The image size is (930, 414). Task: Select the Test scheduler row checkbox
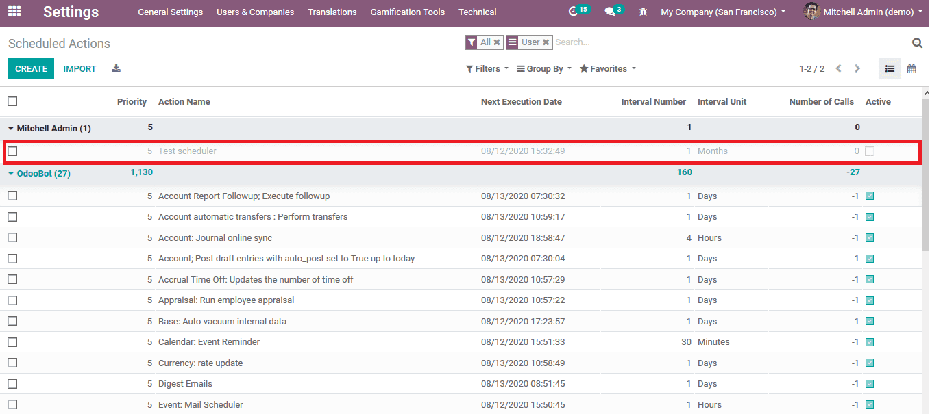(x=12, y=151)
